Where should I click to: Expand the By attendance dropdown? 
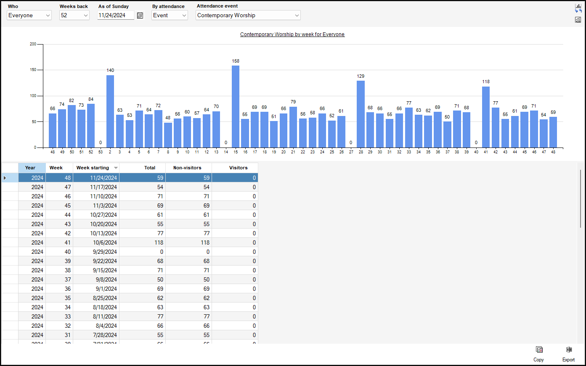tap(184, 16)
